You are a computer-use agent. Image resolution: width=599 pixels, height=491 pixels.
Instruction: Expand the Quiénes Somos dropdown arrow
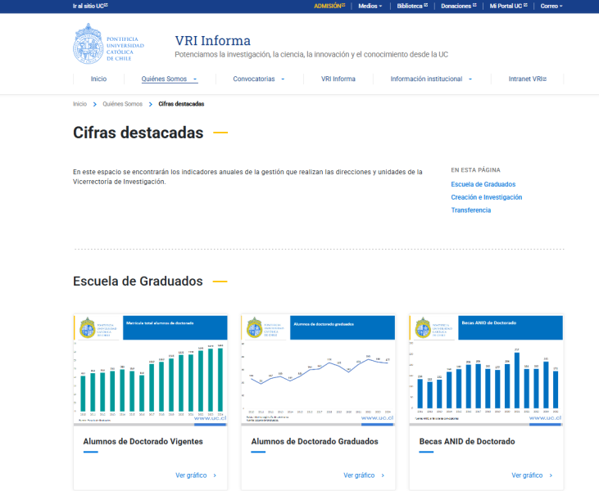pyautogui.click(x=195, y=79)
